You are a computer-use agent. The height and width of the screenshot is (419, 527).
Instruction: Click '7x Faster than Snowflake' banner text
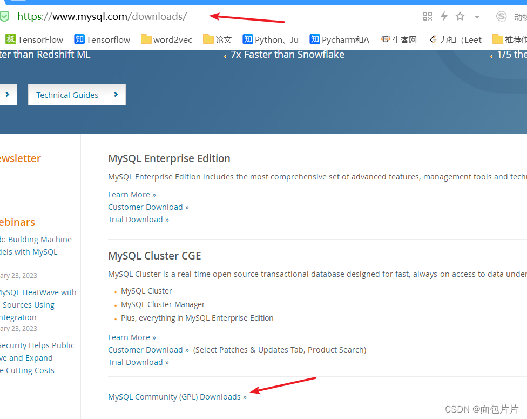point(287,55)
